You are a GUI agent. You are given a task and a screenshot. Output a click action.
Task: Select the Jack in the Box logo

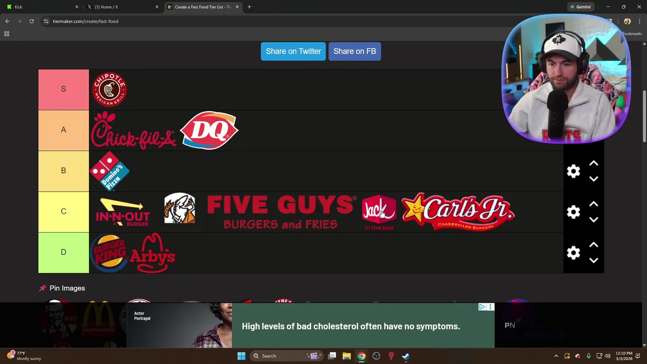pyautogui.click(x=379, y=212)
